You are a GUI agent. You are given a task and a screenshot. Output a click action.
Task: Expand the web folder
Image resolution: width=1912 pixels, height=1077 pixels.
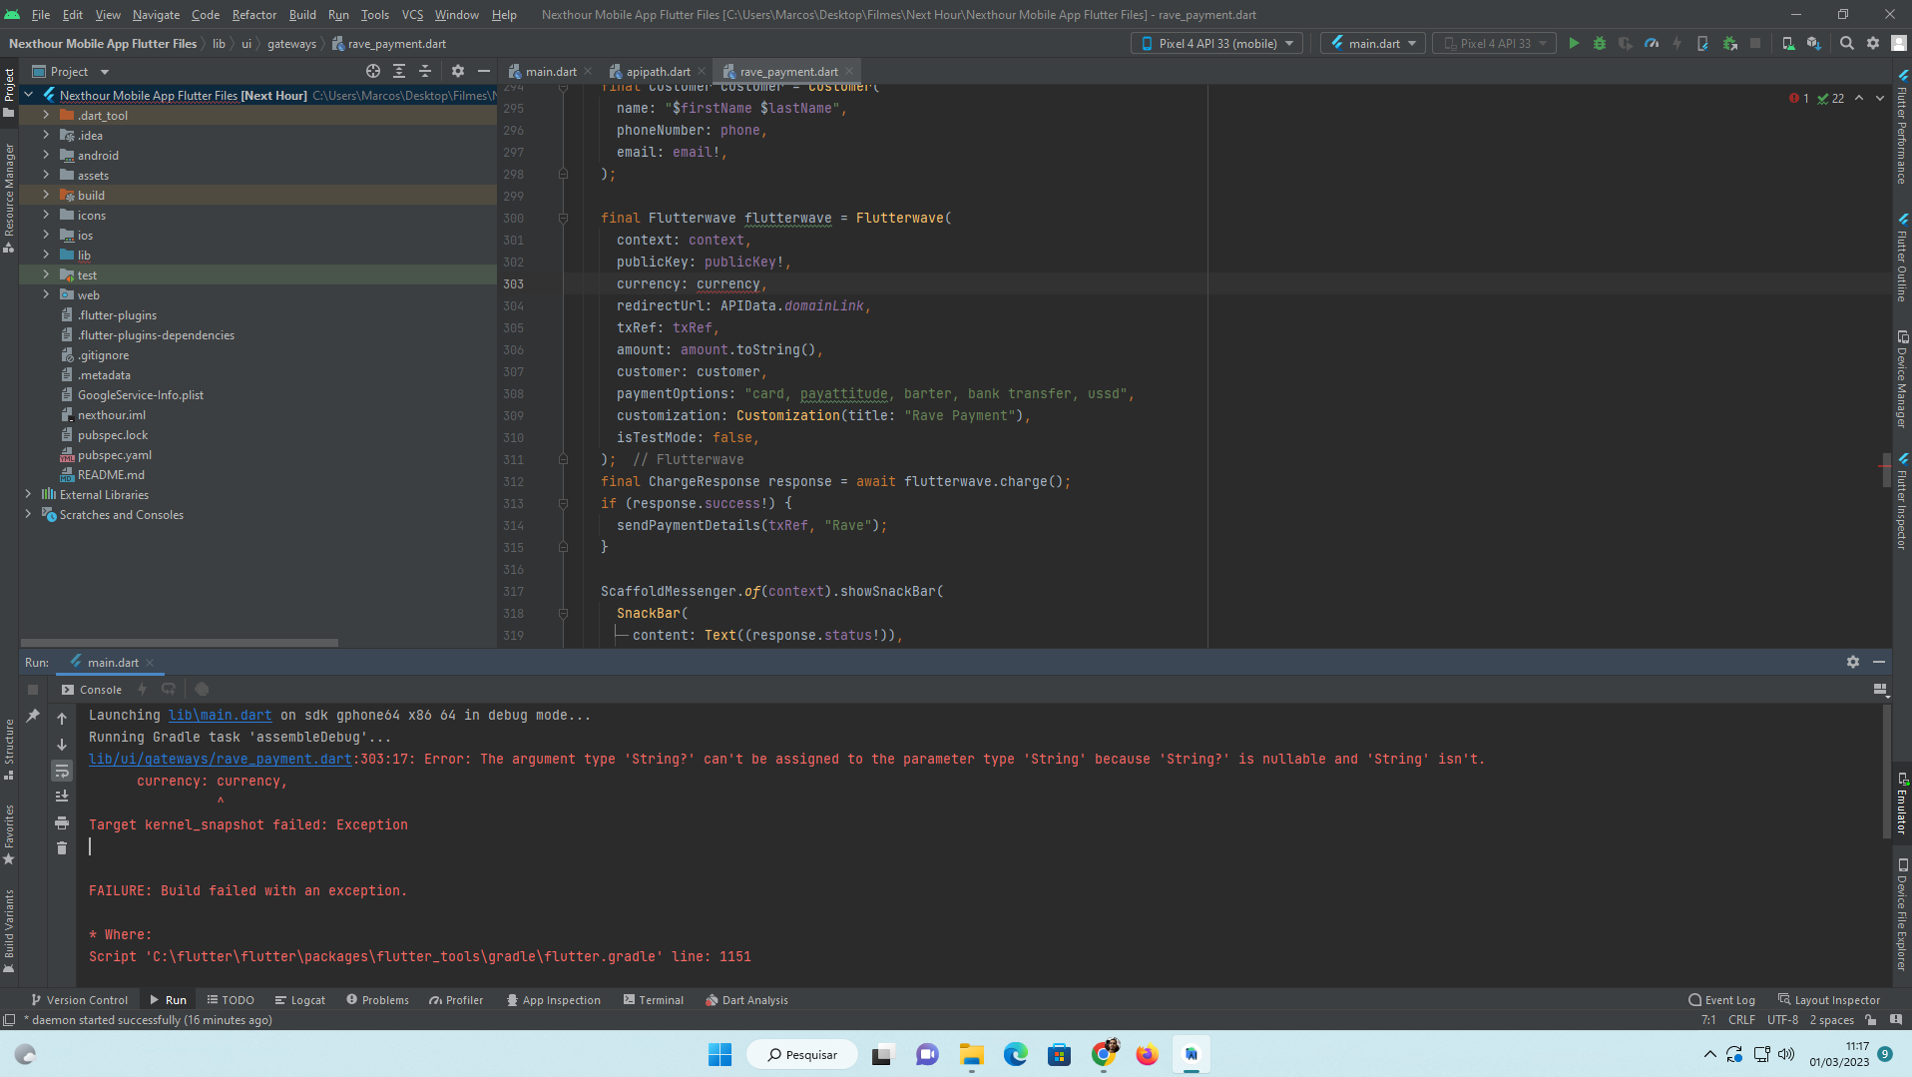click(x=46, y=295)
